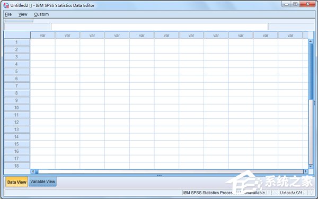Select row header number 10
This screenshot has width=318, height=199.
(17, 108)
